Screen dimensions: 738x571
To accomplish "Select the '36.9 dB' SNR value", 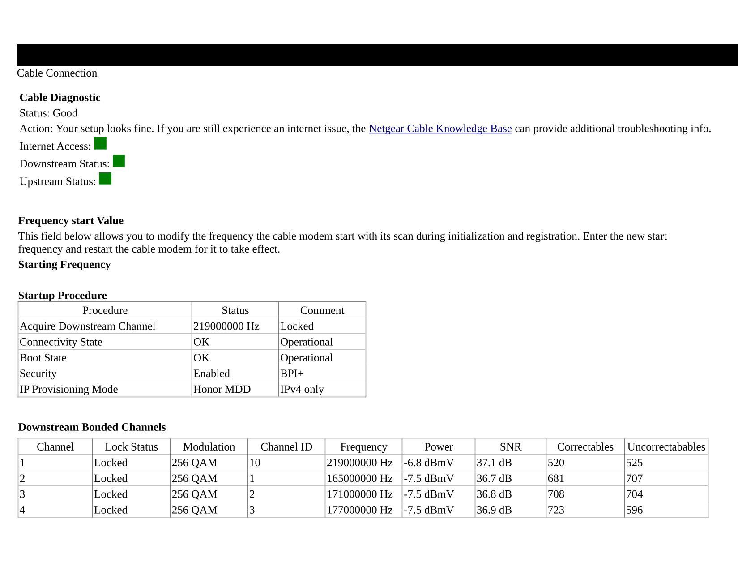I will coord(511,510).
